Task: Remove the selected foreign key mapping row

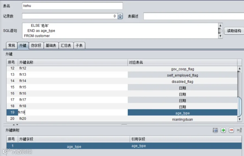Action: (x=232, y=130)
